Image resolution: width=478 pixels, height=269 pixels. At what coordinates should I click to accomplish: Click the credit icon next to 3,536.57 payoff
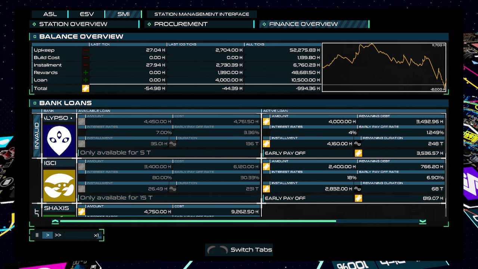358,153
